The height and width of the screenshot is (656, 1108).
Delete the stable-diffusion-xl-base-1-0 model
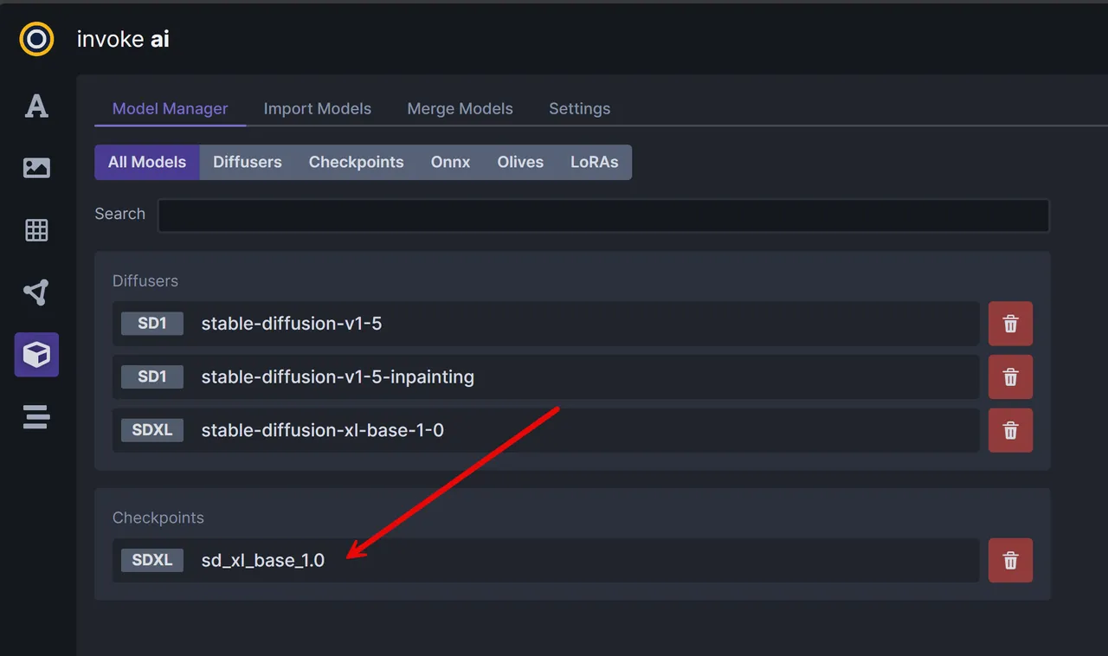(1010, 430)
